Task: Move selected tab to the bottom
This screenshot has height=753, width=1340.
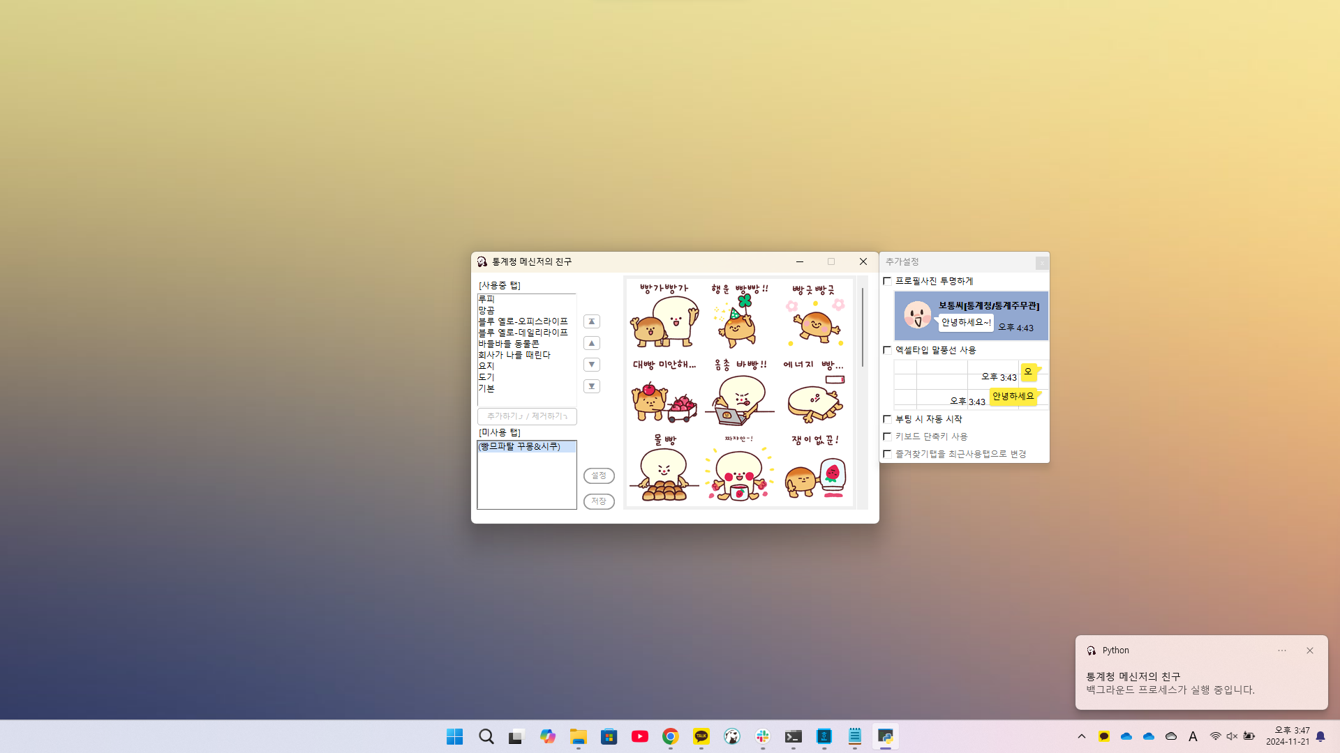Action: [x=592, y=386]
